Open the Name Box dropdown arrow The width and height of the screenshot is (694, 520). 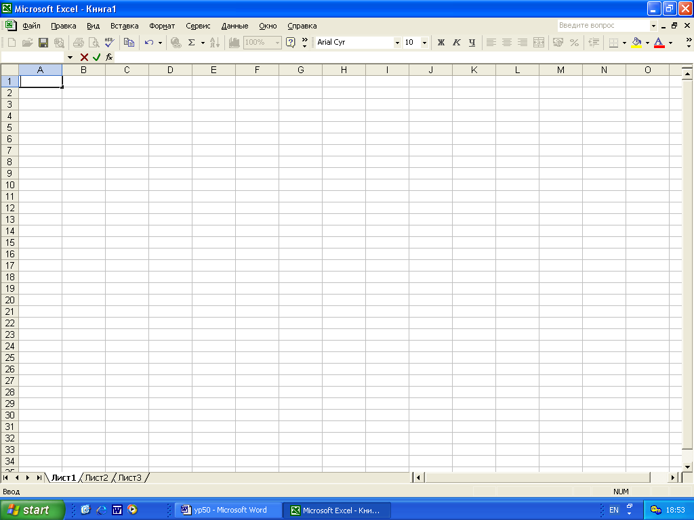(70, 58)
